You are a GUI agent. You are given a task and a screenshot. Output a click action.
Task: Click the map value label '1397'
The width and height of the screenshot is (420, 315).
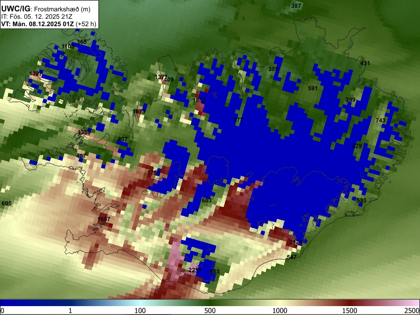(36, 74)
